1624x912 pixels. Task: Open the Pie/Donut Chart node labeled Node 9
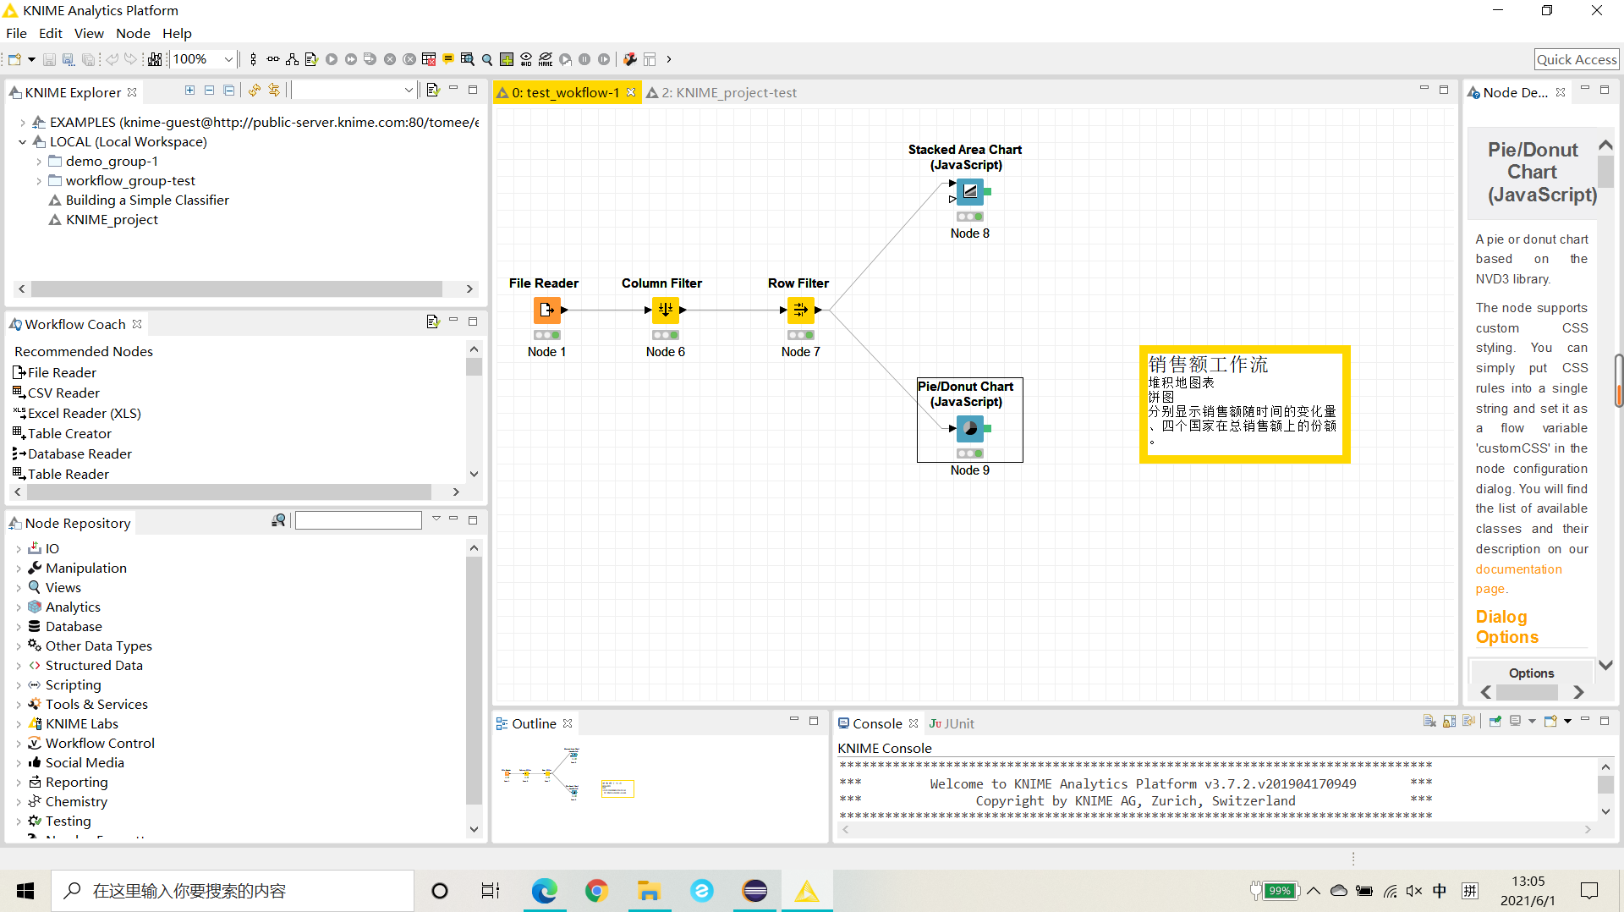tap(970, 428)
